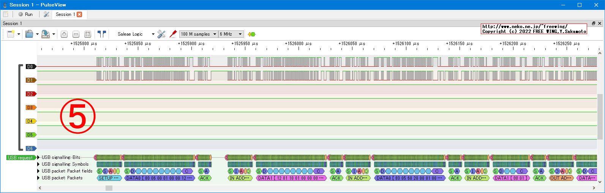Viewport: 605px width, 193px height.
Task: Click the D2 red channel label
Action: click(x=30, y=94)
